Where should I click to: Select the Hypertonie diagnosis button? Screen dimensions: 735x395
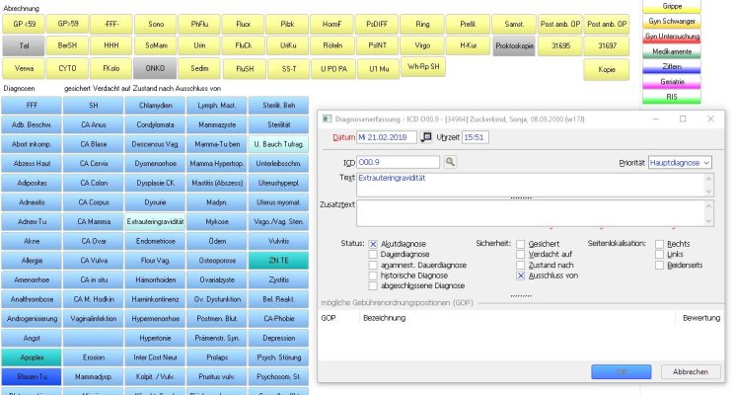(x=155, y=338)
